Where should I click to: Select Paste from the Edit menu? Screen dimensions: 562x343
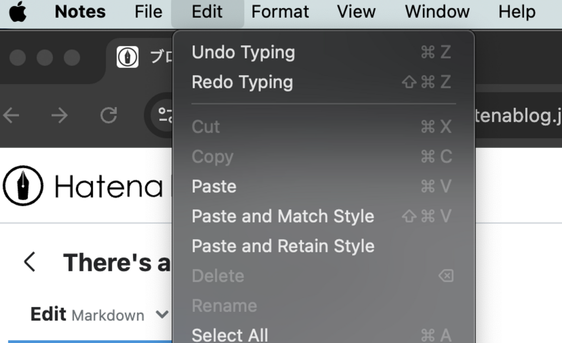click(x=214, y=186)
